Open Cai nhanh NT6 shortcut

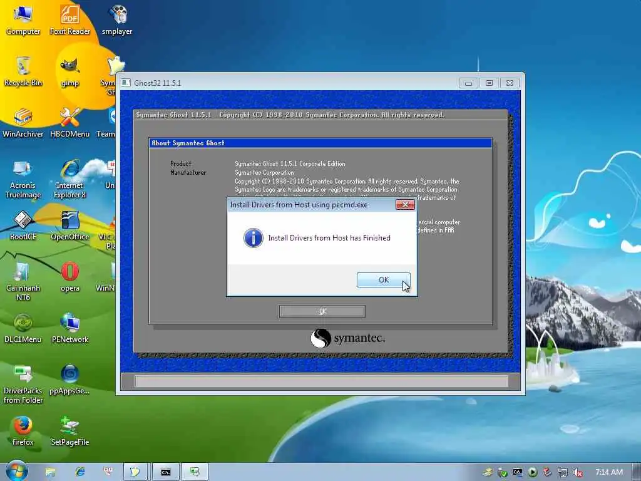(x=23, y=281)
